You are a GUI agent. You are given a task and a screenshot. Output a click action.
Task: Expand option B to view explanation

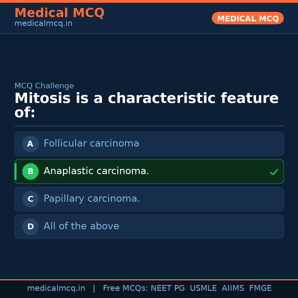tap(149, 171)
